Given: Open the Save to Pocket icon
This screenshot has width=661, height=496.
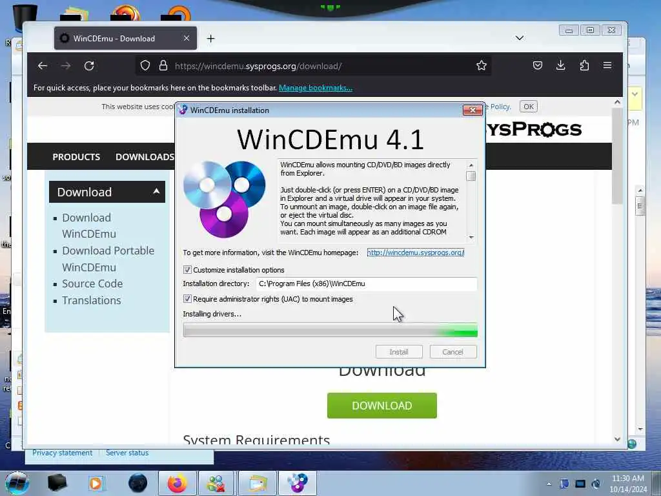Looking at the screenshot, I should tap(538, 65).
